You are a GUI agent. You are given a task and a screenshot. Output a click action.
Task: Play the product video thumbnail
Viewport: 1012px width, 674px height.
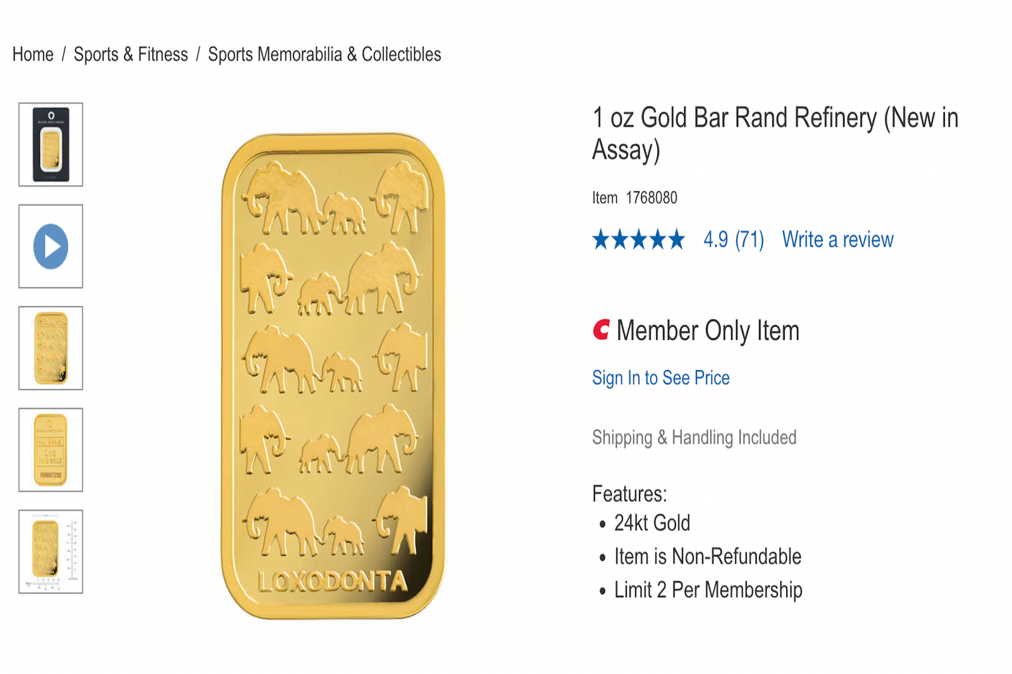click(51, 247)
